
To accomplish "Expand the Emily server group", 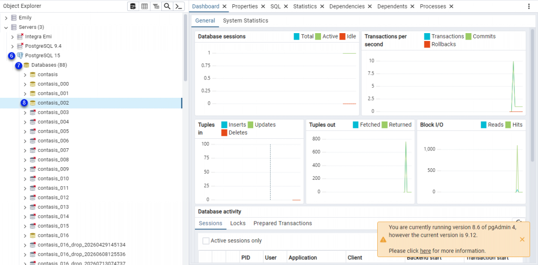I will click(x=6, y=17).
